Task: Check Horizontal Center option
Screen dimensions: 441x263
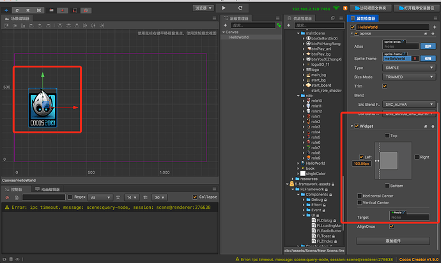Action: click(359, 196)
